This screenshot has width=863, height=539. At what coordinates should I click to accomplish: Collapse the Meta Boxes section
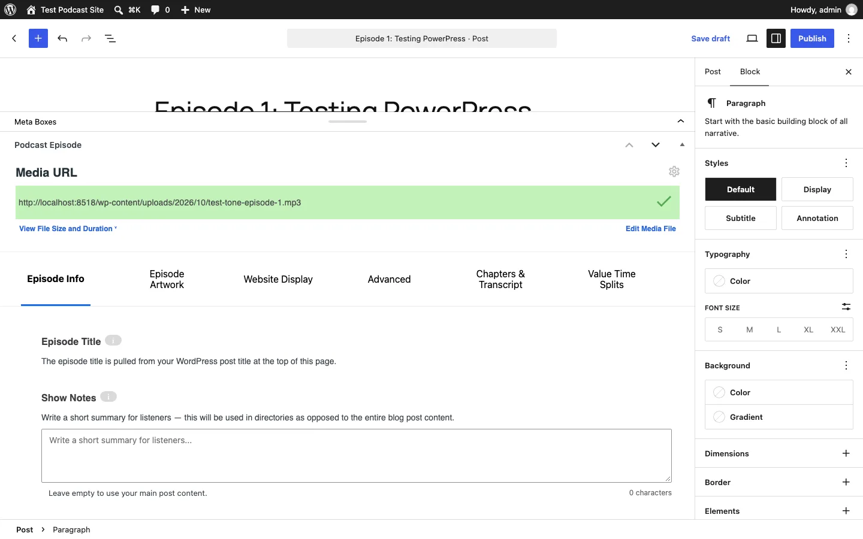pos(681,122)
